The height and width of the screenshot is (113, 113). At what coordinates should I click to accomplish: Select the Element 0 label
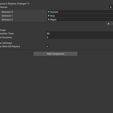[x=7, y=12]
